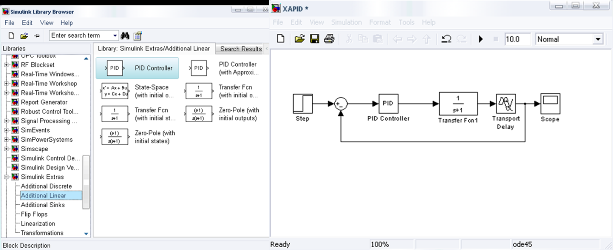The width and height of the screenshot is (613, 250).
Task: Click Save icon in XAPID toolbar
Action: [x=314, y=39]
